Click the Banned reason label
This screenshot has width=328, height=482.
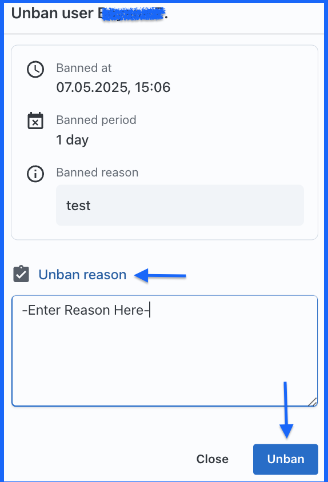click(x=97, y=172)
